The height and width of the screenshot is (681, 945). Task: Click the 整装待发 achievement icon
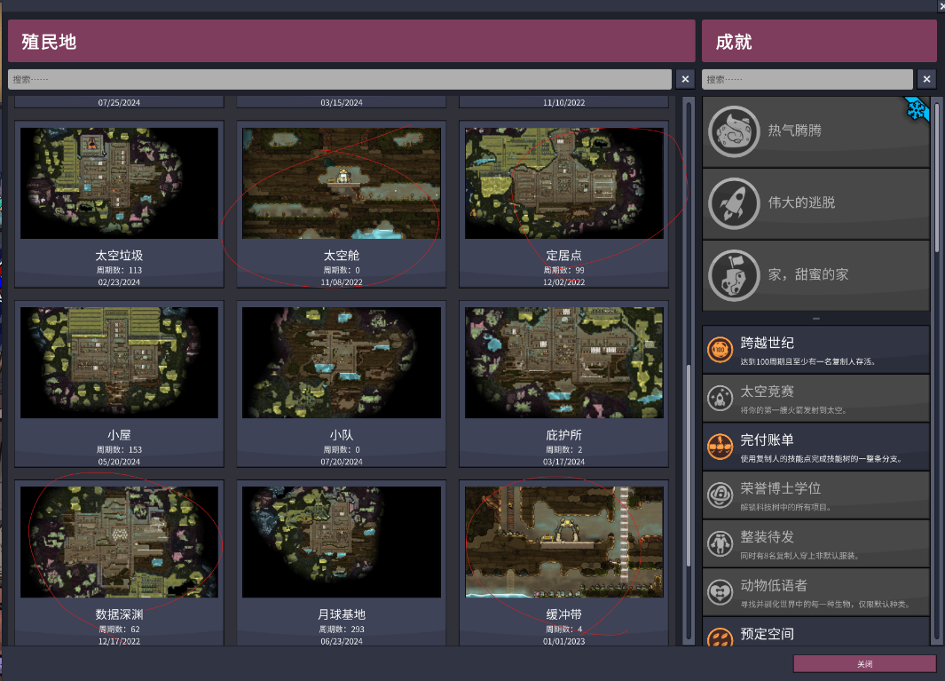(x=720, y=543)
